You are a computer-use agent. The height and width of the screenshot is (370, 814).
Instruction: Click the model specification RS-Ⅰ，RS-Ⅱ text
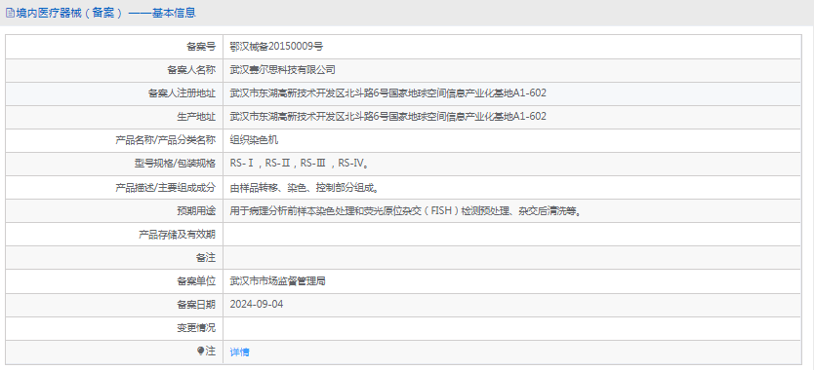[x=299, y=164]
